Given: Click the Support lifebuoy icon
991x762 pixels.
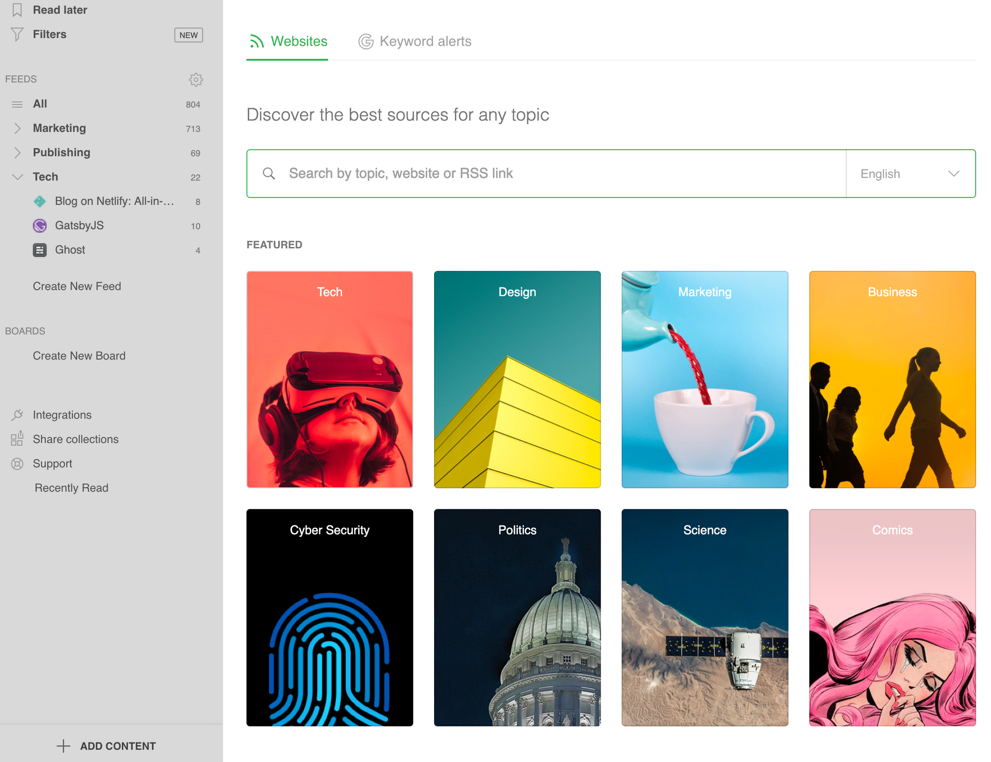Looking at the screenshot, I should [17, 464].
